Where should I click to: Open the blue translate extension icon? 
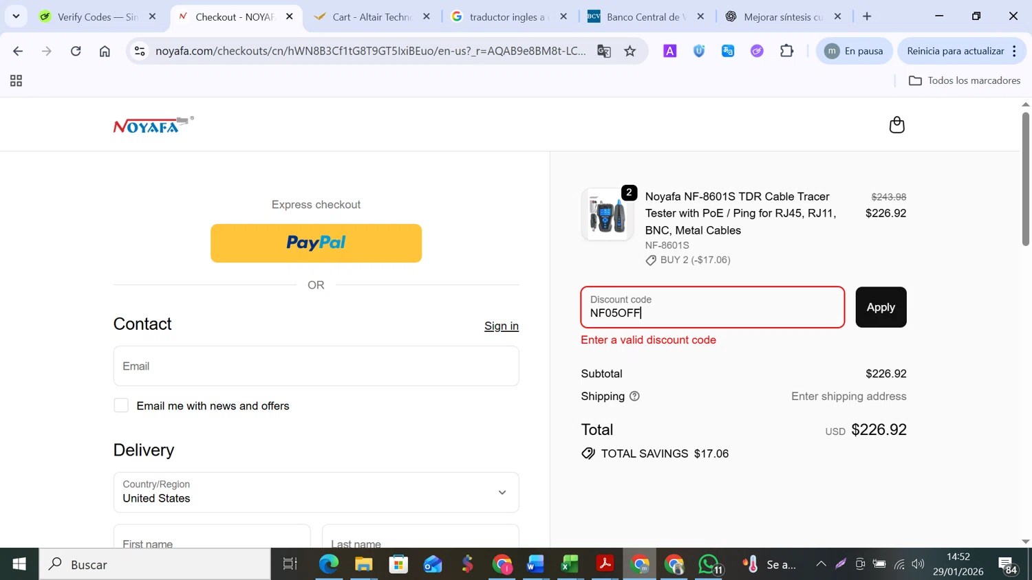coord(728,51)
